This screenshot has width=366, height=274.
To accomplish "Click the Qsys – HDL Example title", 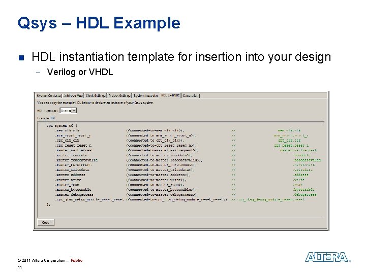I will [x=99, y=23].
